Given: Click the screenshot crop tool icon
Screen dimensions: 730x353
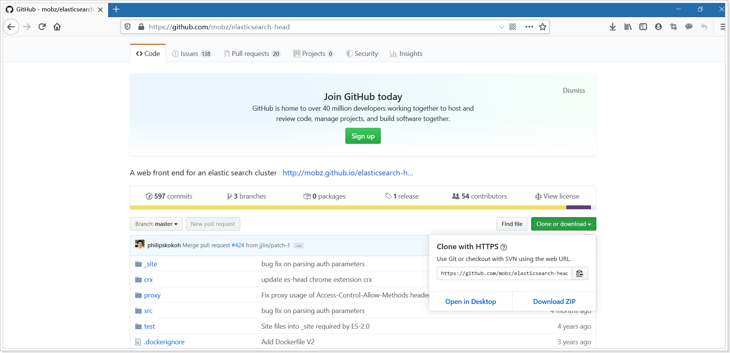Looking at the screenshot, I should click(x=674, y=27).
